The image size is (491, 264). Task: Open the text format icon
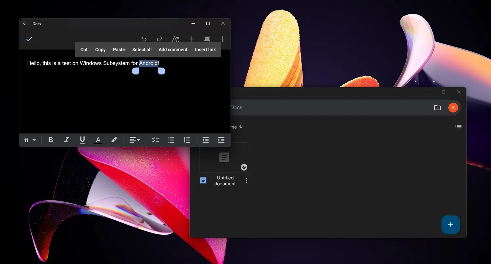tap(175, 39)
